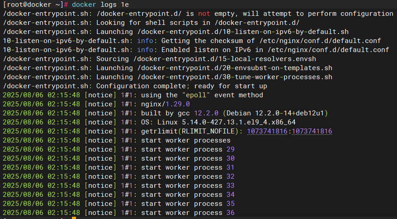Click the blue 'info' label on the Enabled listen line
This screenshot has width=397, height=219.
tap(145, 50)
